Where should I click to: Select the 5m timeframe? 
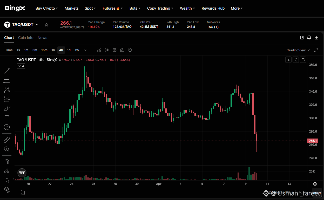tap(35, 50)
